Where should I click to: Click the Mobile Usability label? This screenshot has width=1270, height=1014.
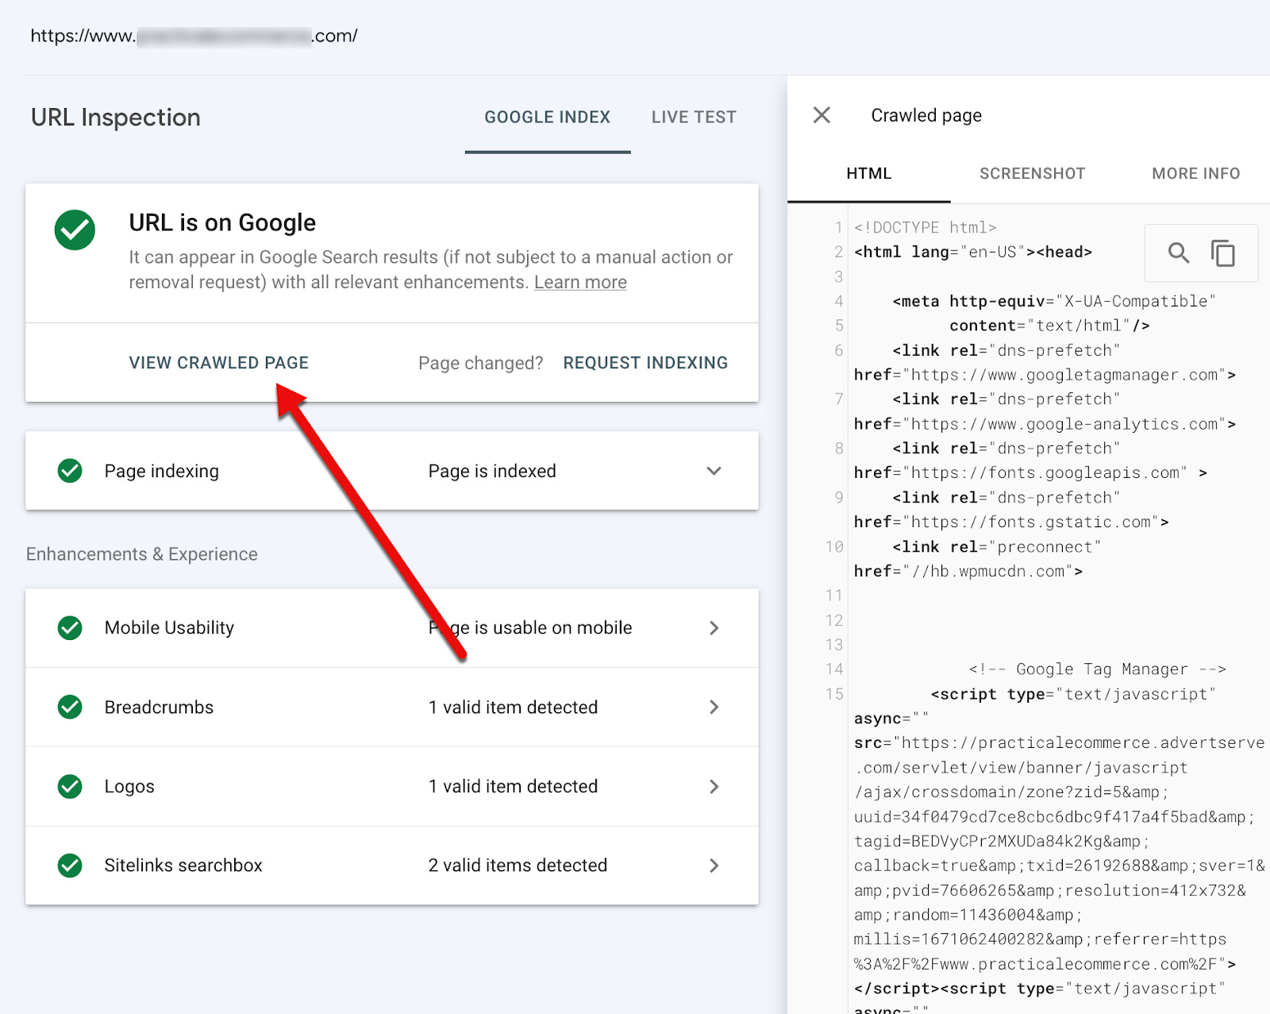(169, 628)
